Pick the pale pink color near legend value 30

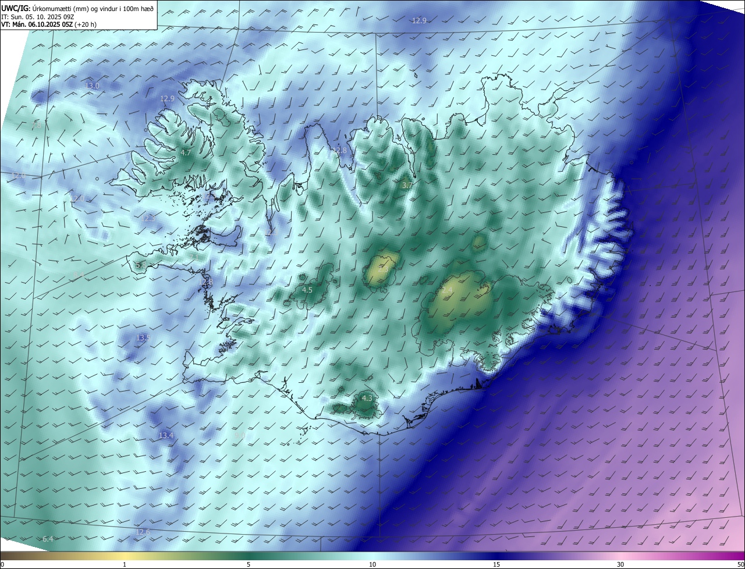click(x=620, y=556)
